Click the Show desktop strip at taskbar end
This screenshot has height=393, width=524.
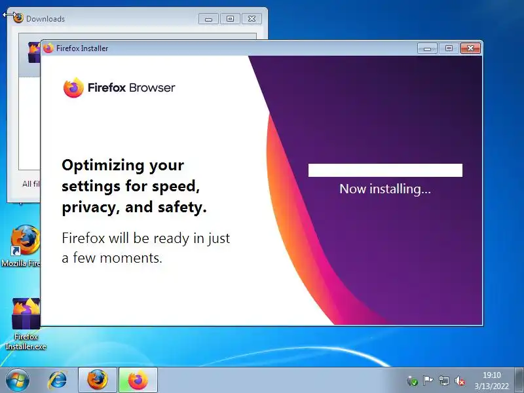(x=519, y=381)
